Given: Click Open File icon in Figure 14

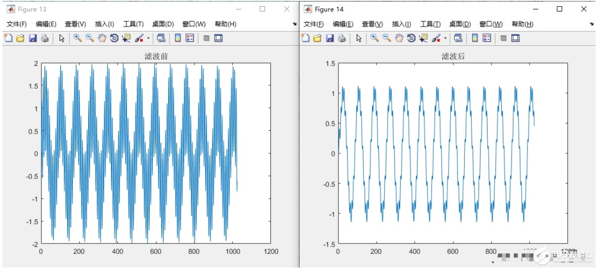Looking at the screenshot, I should (317, 38).
